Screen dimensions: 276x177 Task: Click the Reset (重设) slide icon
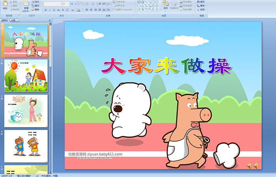33,6
